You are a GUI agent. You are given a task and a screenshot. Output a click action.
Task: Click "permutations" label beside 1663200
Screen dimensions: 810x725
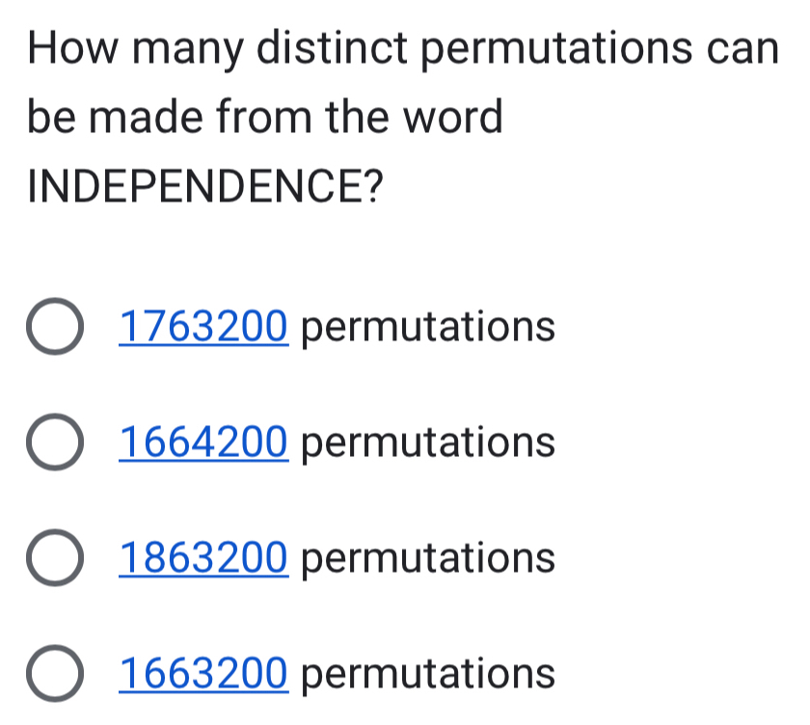click(429, 673)
